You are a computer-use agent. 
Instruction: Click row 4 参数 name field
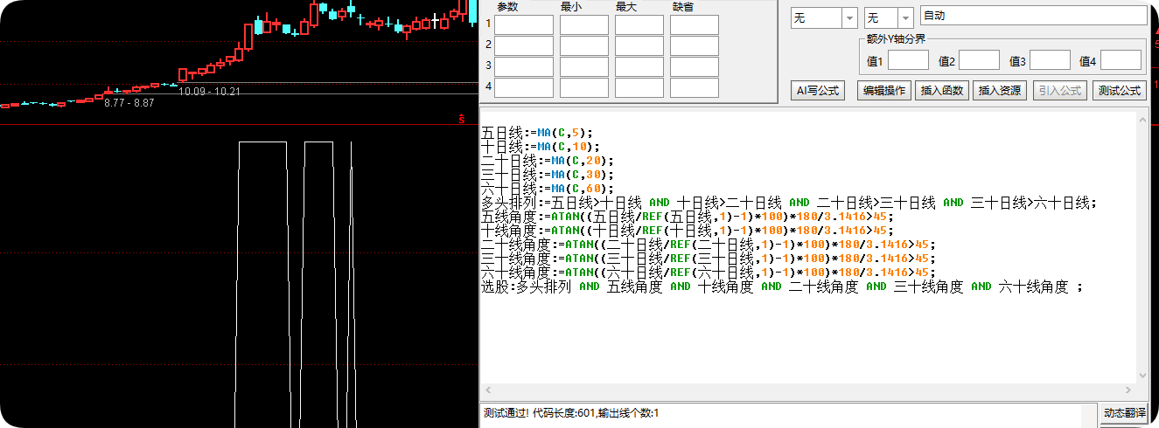pyautogui.click(x=524, y=87)
